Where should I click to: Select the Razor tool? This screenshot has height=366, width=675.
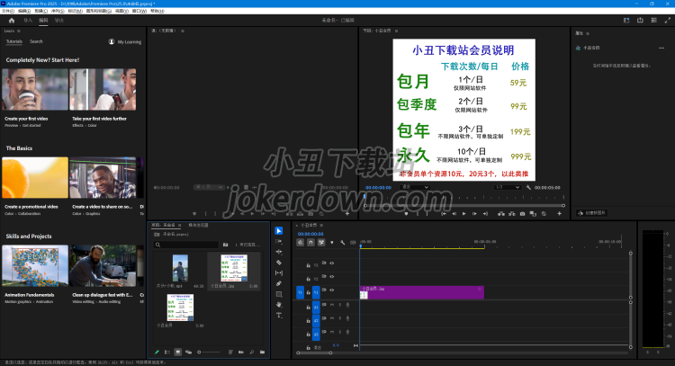[x=279, y=263]
